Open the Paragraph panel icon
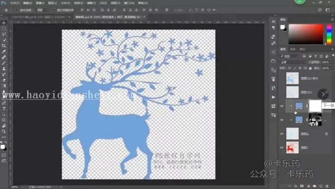The height and width of the screenshot is (189, 335). [274, 28]
